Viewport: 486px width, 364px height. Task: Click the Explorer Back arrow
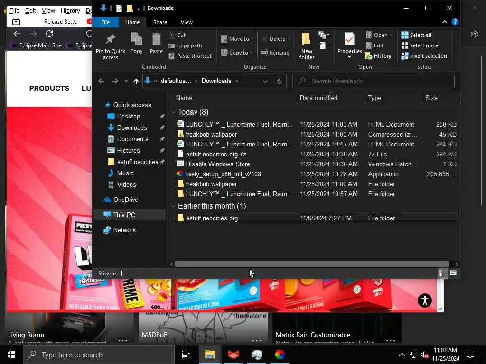click(101, 81)
